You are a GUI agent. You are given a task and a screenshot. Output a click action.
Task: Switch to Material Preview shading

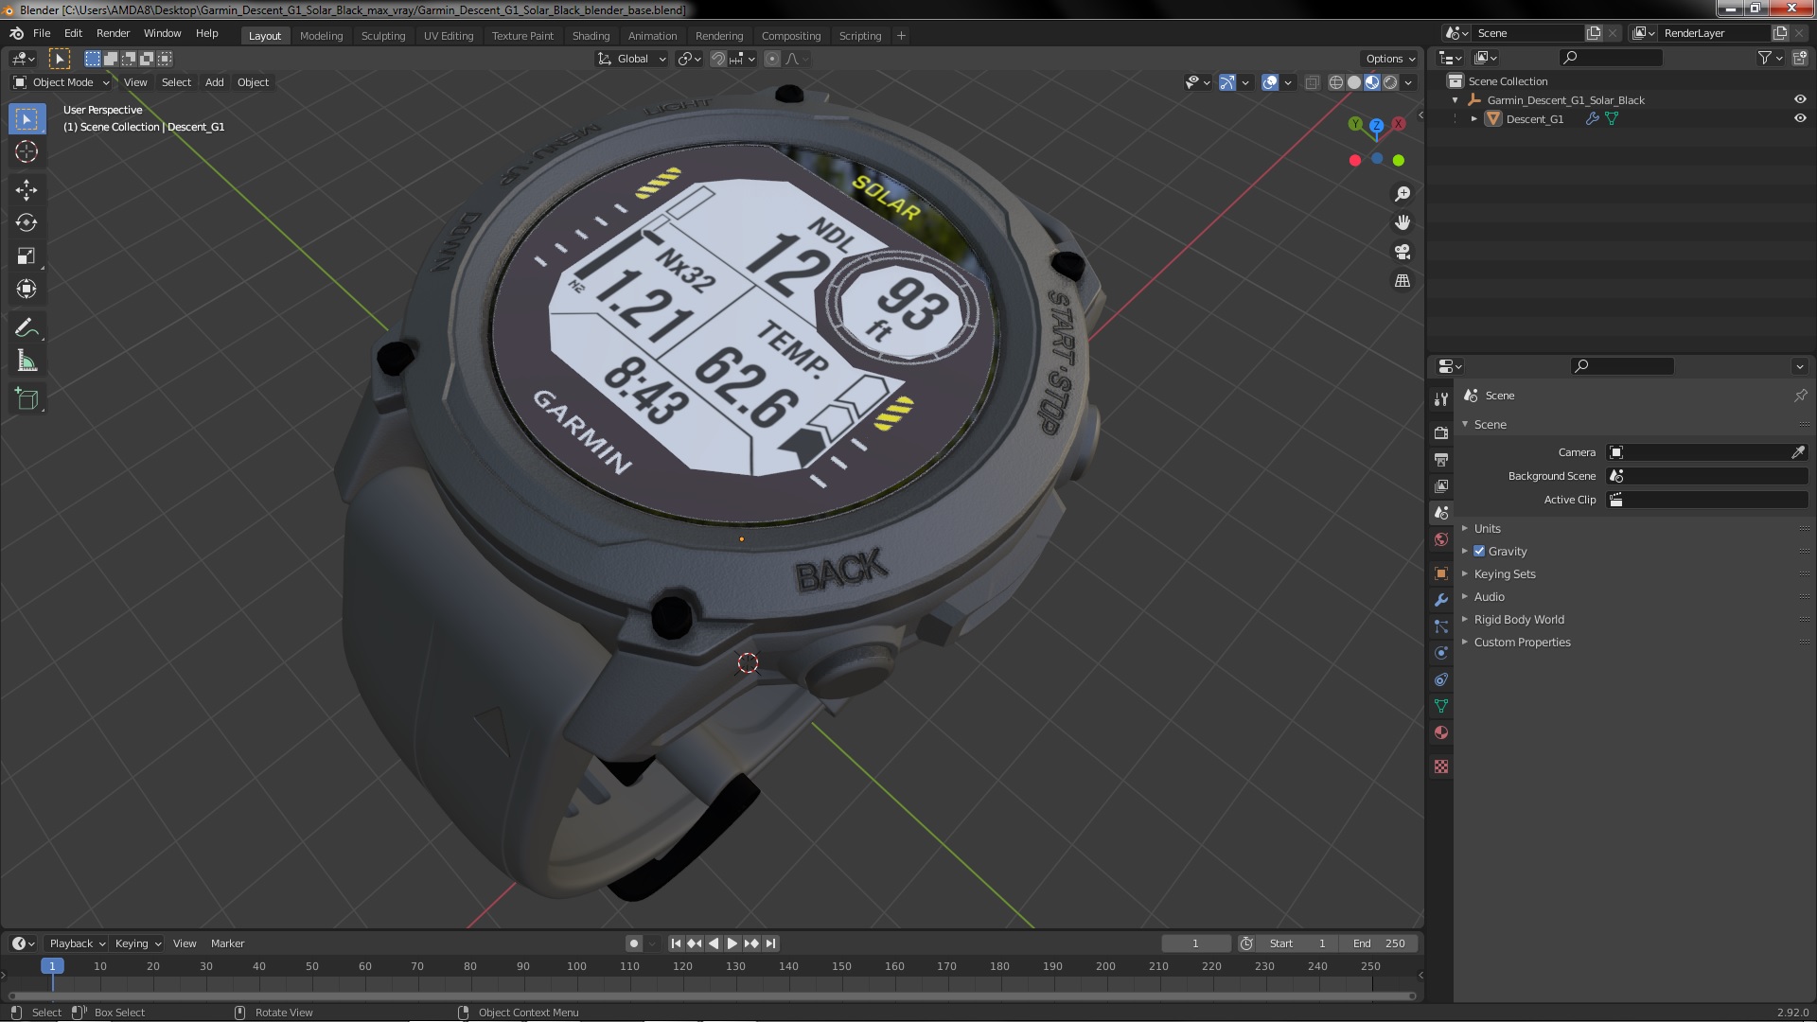(x=1372, y=82)
